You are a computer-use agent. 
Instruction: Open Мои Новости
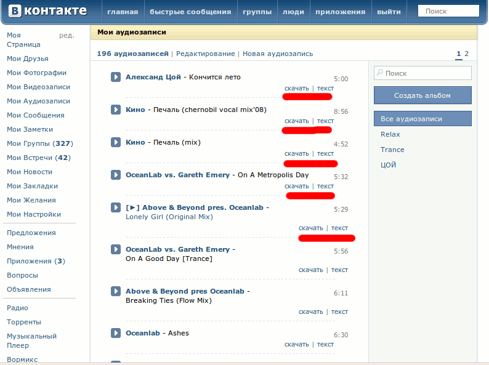click(x=30, y=172)
